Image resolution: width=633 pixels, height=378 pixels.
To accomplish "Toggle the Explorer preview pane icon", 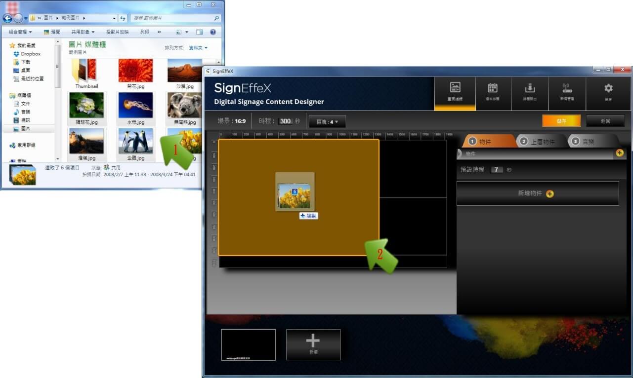I will pos(199,32).
